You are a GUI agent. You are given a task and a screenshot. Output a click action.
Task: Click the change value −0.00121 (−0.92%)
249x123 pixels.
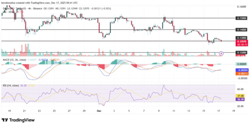(101, 9)
